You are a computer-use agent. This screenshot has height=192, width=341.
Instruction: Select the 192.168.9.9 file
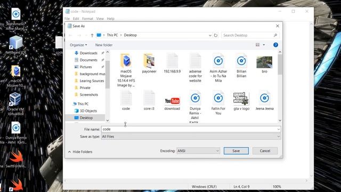pos(172,63)
